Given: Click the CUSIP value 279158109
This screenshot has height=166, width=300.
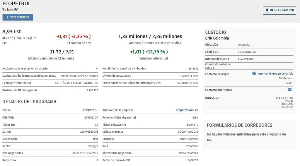Looking at the screenshot, I should click(91, 117).
